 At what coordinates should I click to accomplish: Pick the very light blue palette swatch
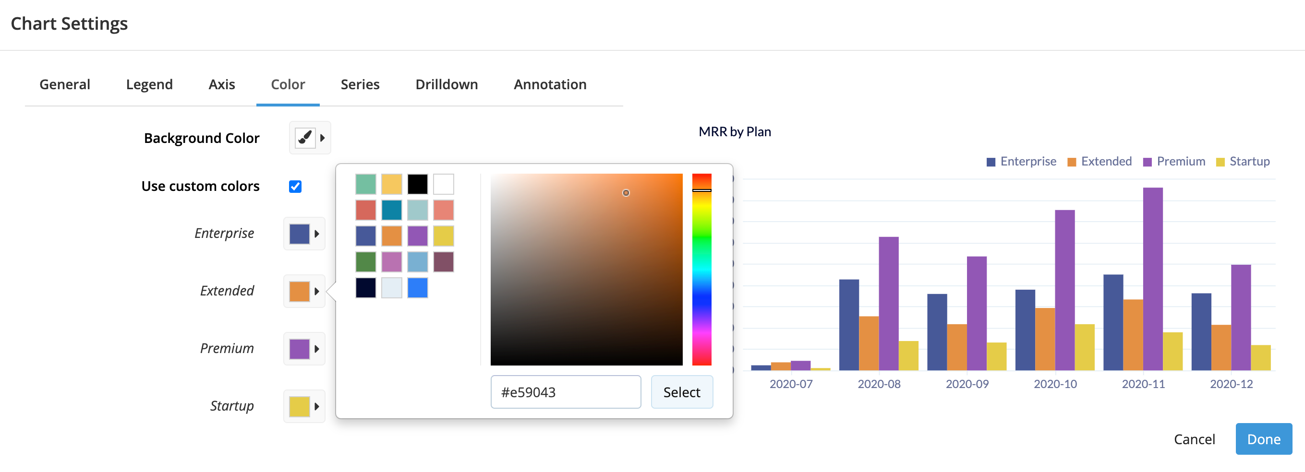pyautogui.click(x=392, y=288)
